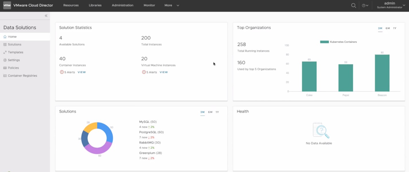
Task: Click the Container Registries icon in sidebar
Action: point(5,76)
